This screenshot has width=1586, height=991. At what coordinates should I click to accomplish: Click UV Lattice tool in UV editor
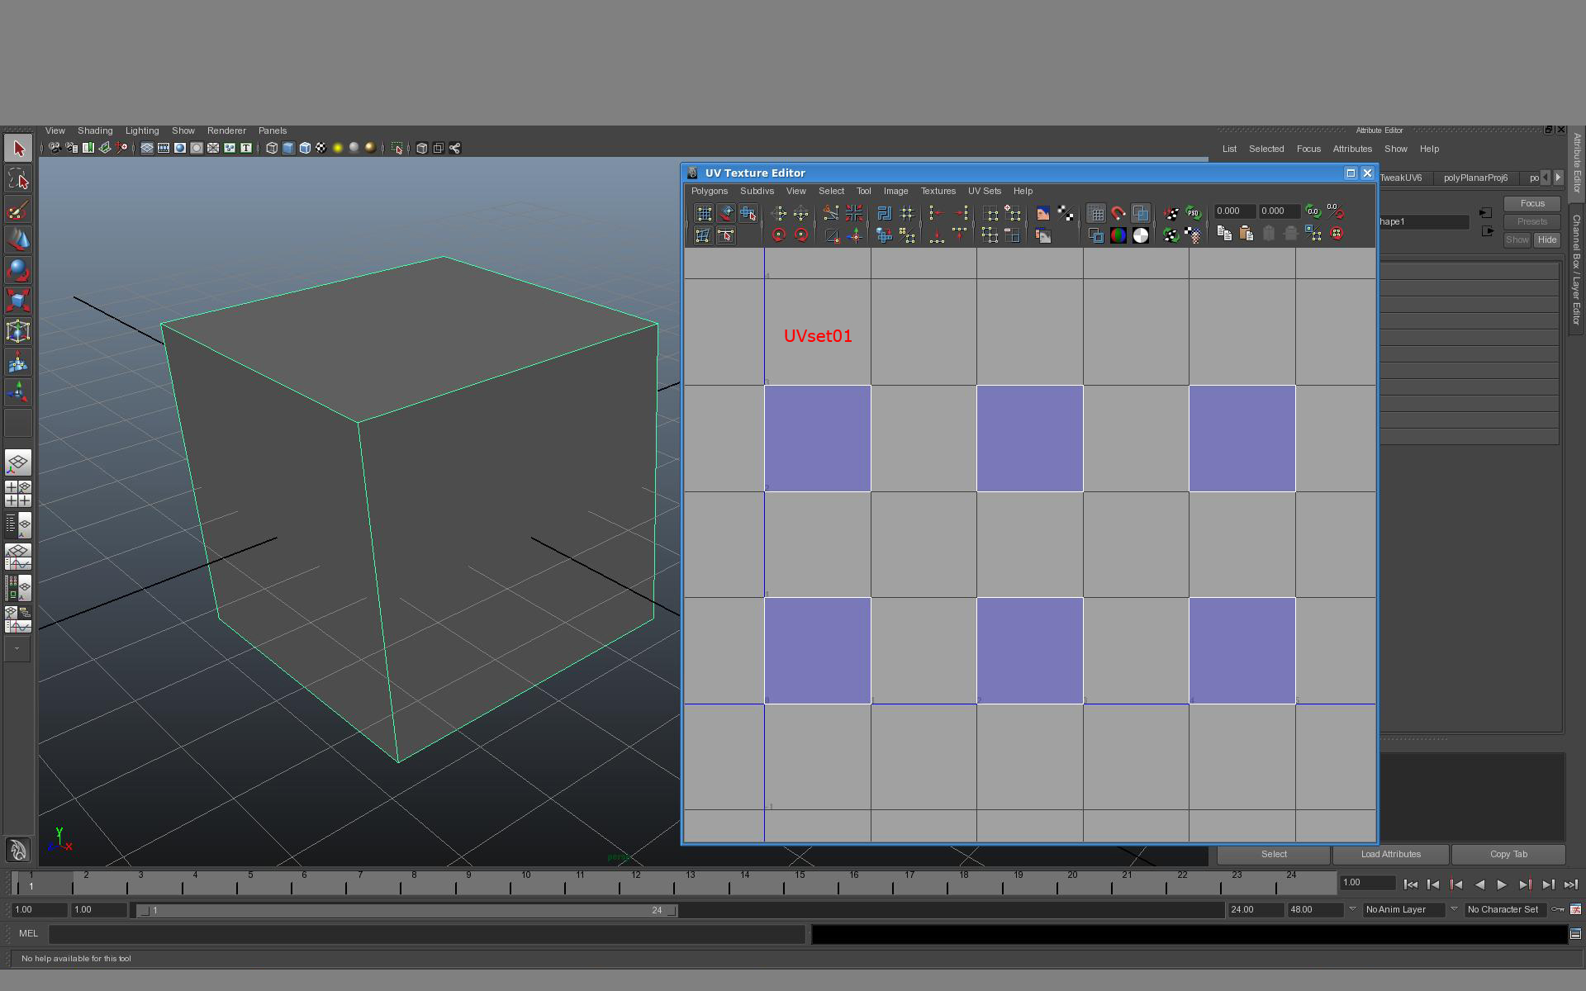(704, 214)
